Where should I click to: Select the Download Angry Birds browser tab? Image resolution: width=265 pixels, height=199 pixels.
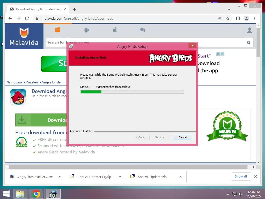(38, 9)
